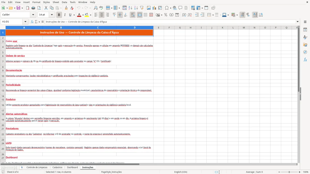Viewport: 310px width, 174px height.
Task: Insert Special Character omega icon
Action: 167,8
